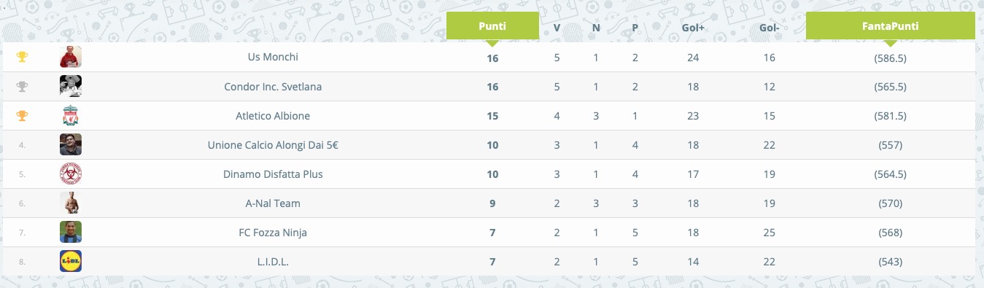Screen dimensions: 984x288
Task: Click the V wins column header
Action: [x=557, y=27]
